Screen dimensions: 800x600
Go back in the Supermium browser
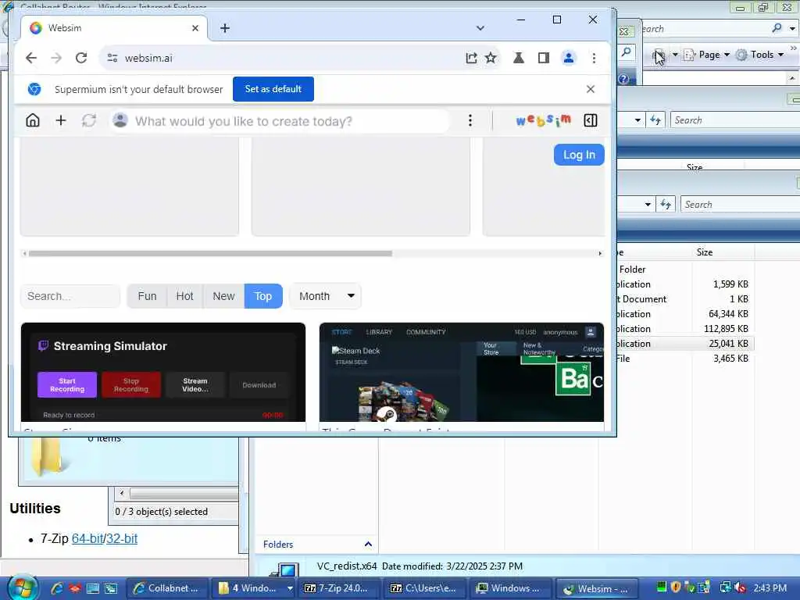31,58
